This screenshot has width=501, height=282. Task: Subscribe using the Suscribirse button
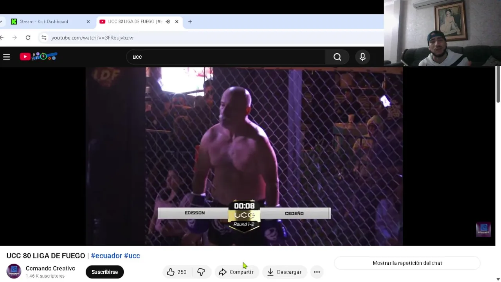105,272
